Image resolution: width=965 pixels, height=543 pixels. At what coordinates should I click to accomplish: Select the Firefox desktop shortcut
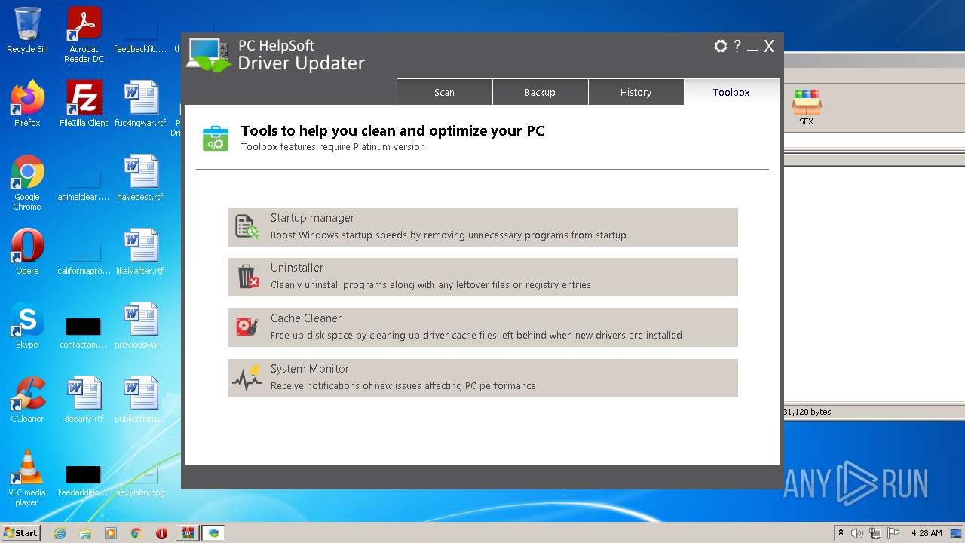pyautogui.click(x=27, y=104)
